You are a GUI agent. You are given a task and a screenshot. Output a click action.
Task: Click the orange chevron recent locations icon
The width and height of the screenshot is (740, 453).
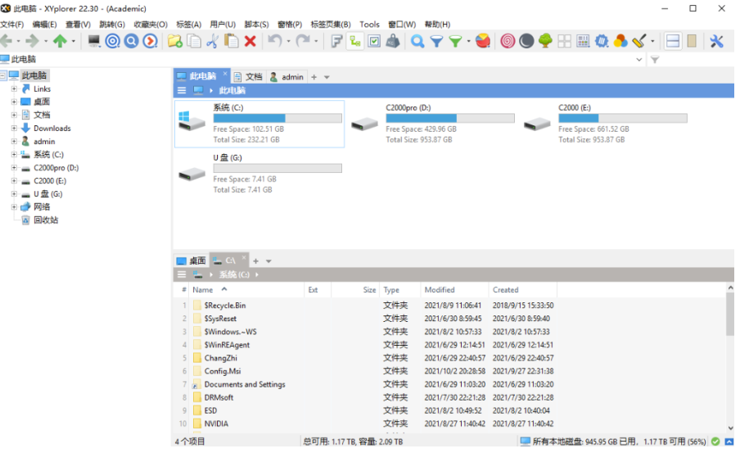[150, 41]
